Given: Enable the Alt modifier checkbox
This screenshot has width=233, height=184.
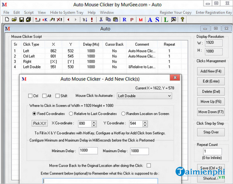Looking at the screenshot, I should coord(44,96).
